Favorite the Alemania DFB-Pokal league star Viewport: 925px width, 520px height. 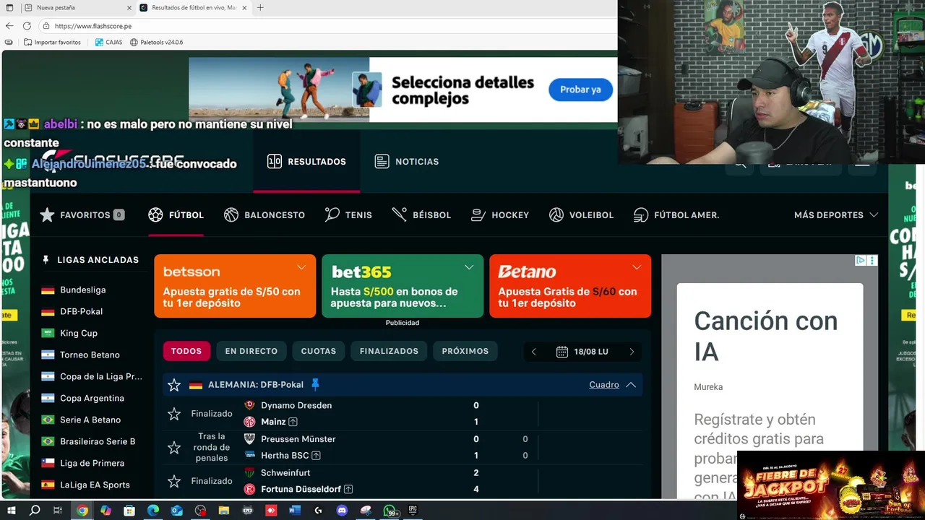coord(174,385)
